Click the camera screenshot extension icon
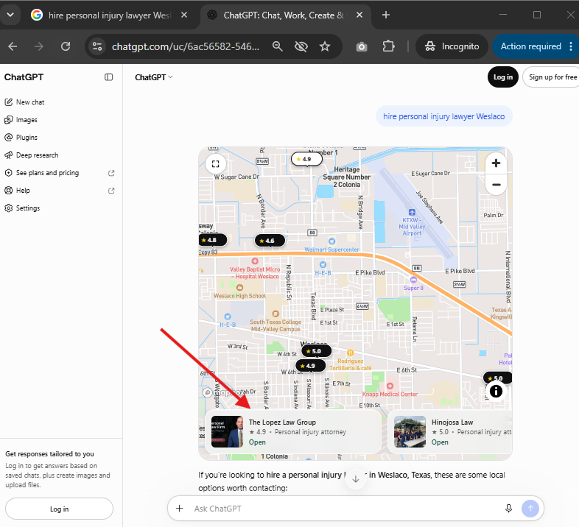 [362, 46]
